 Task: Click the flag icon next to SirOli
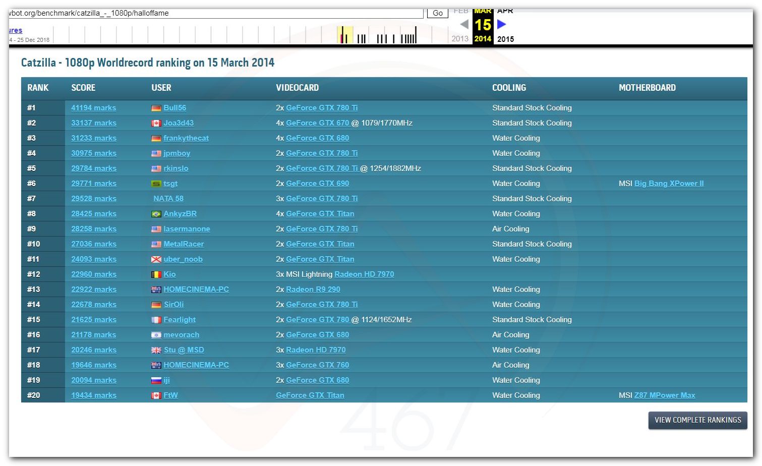(156, 305)
